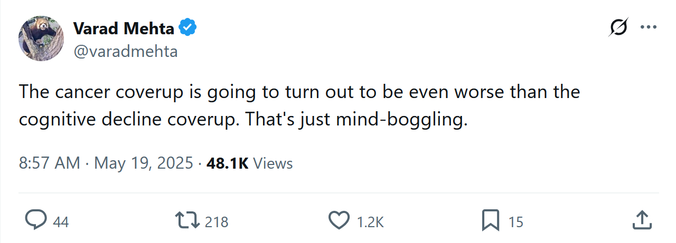Viewport: 676px width, 243px height.
Task: Open the @varadmehta handle link
Action: click(125, 52)
